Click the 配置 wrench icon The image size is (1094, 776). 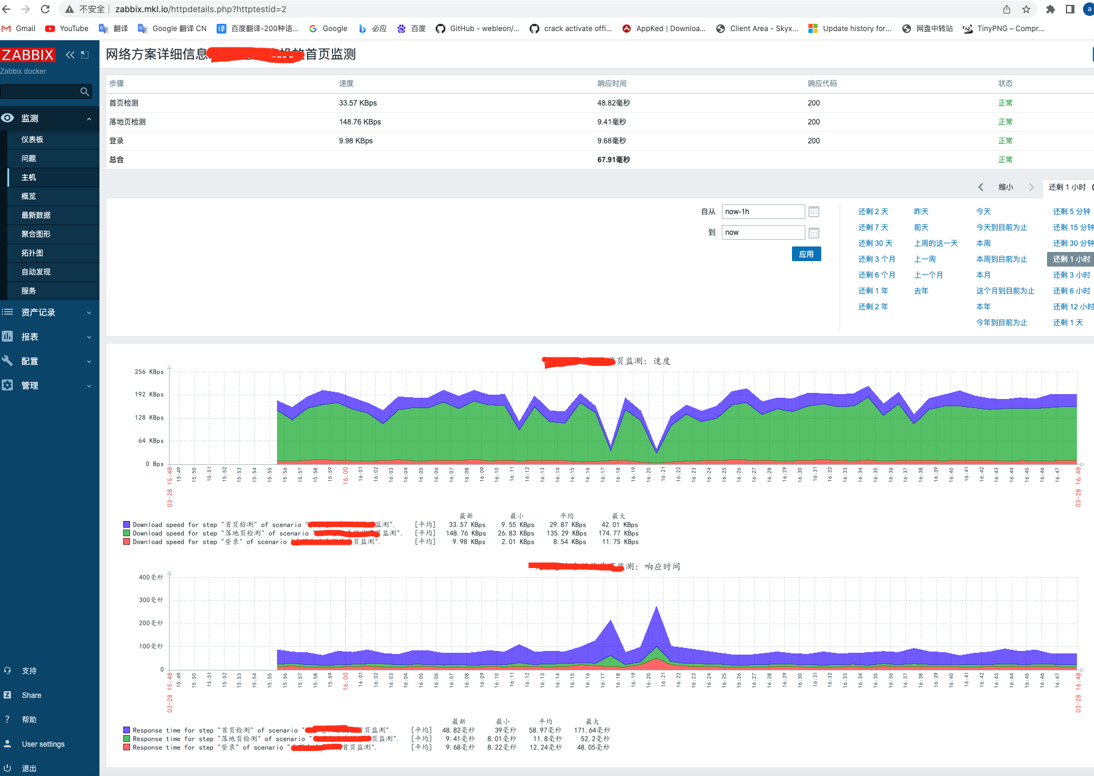click(x=7, y=361)
